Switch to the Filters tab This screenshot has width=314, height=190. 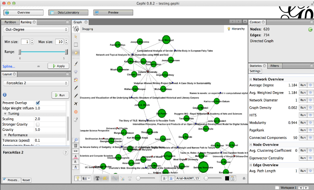(274, 66)
